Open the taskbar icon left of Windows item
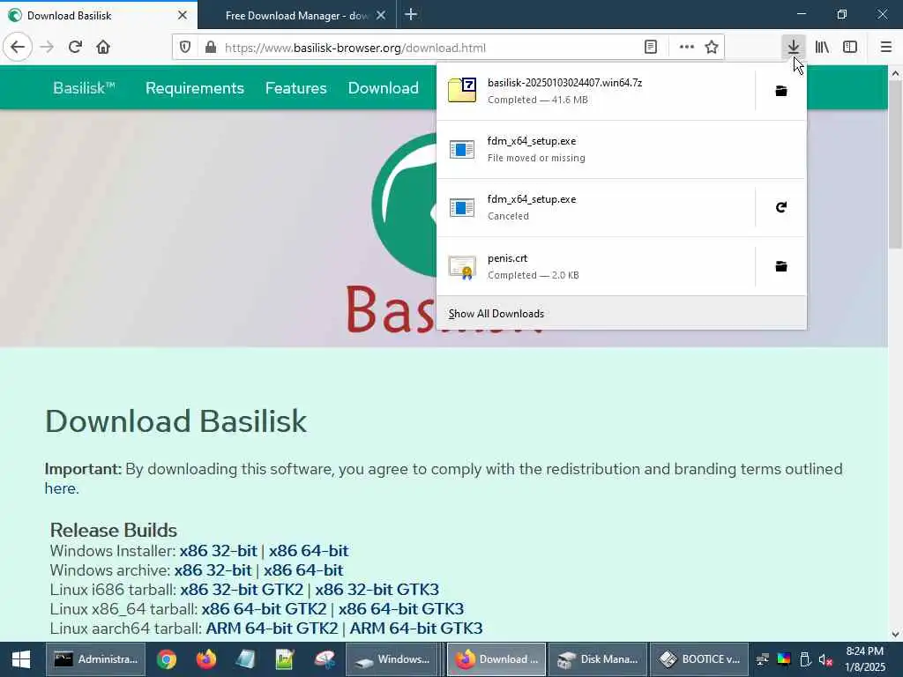The width and height of the screenshot is (903, 677). click(325, 659)
